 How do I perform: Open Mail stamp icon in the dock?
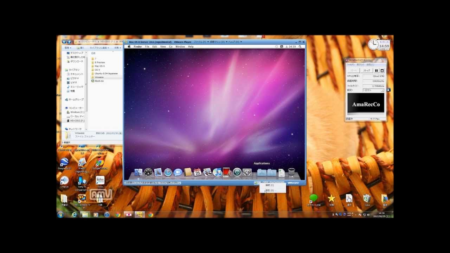158,172
